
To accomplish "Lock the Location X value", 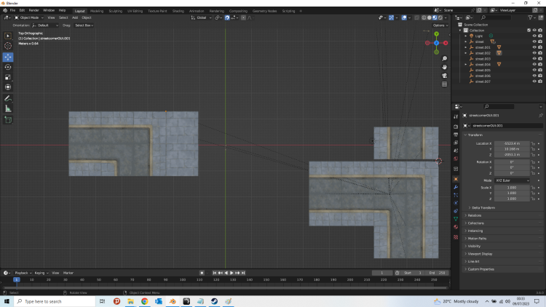I will 533,143.
